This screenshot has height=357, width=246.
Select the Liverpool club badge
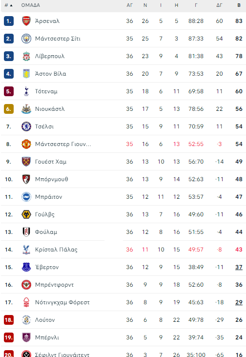(x=26, y=56)
